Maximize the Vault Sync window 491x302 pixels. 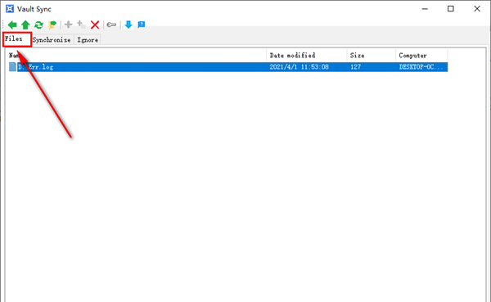pyautogui.click(x=451, y=9)
